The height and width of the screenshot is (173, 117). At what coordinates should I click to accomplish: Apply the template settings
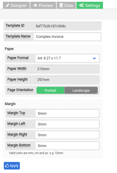[x=12, y=166]
